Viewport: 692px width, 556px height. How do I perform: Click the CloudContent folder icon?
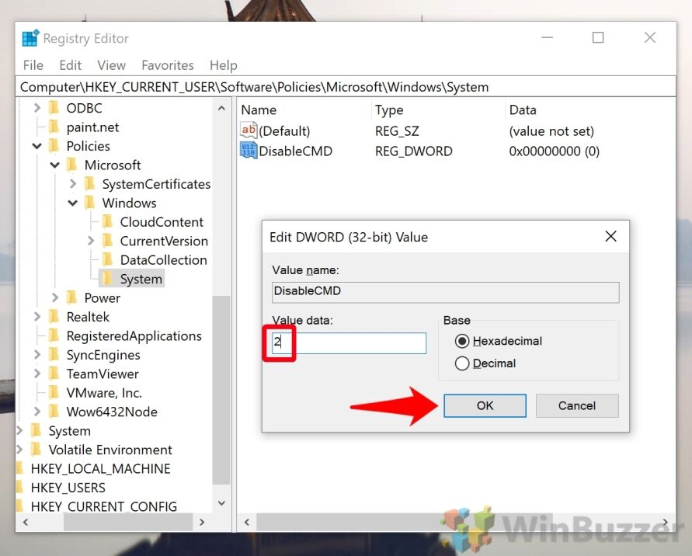point(107,221)
